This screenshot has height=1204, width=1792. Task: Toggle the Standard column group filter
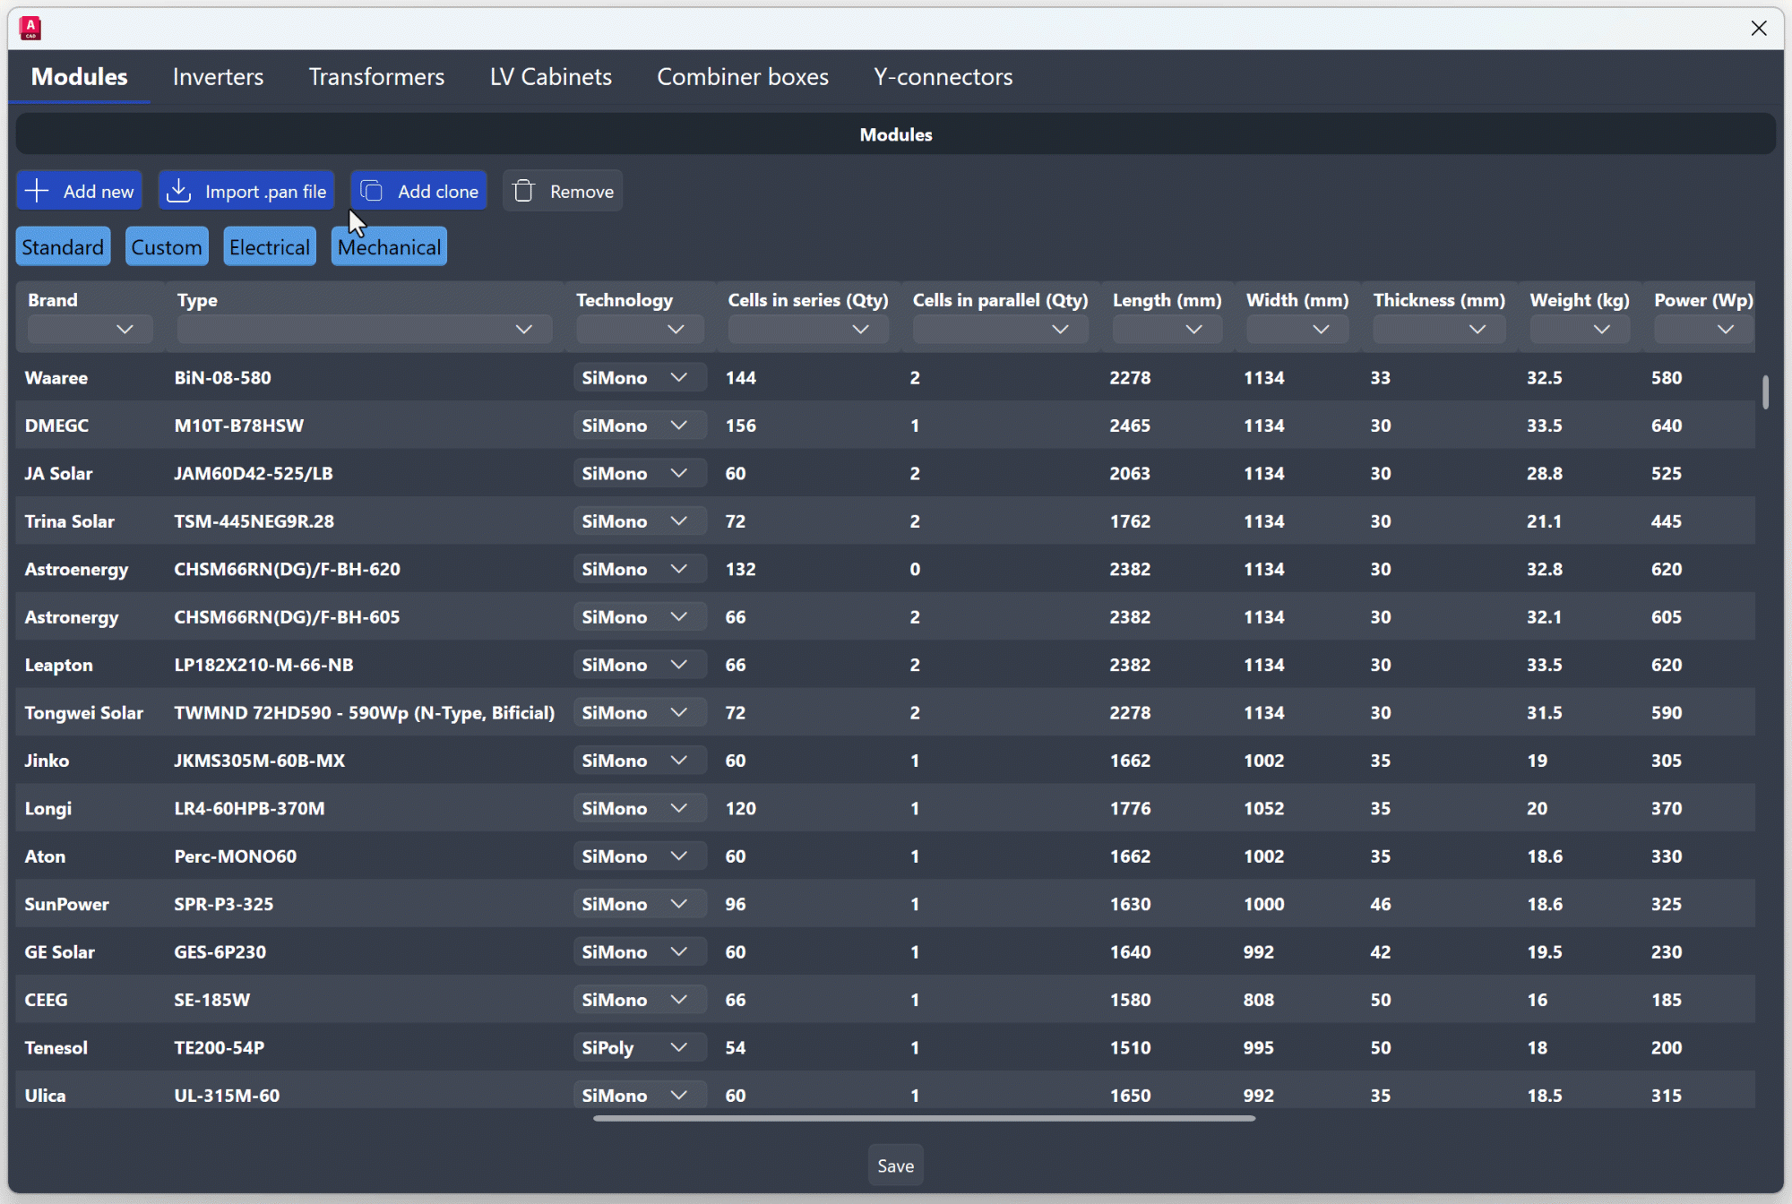[63, 247]
